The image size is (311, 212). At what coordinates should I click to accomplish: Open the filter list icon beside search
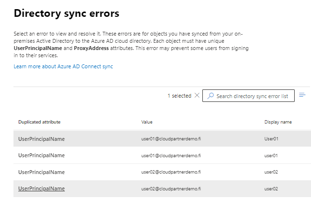(x=302, y=95)
